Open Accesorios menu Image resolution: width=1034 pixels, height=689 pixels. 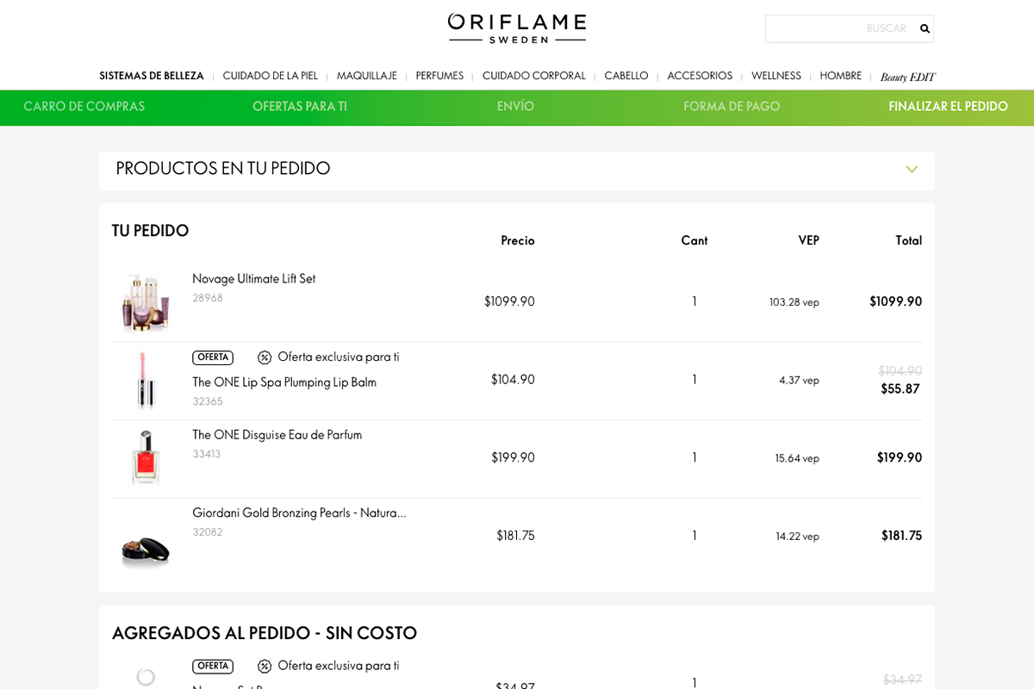coord(700,76)
